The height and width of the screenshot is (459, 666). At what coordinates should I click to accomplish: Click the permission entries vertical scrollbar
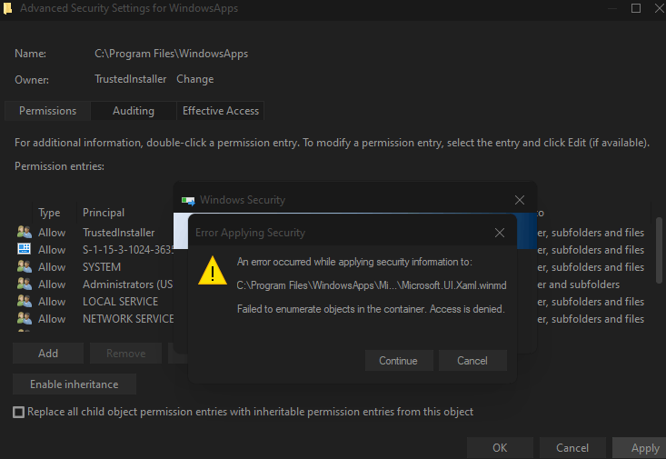(x=659, y=251)
